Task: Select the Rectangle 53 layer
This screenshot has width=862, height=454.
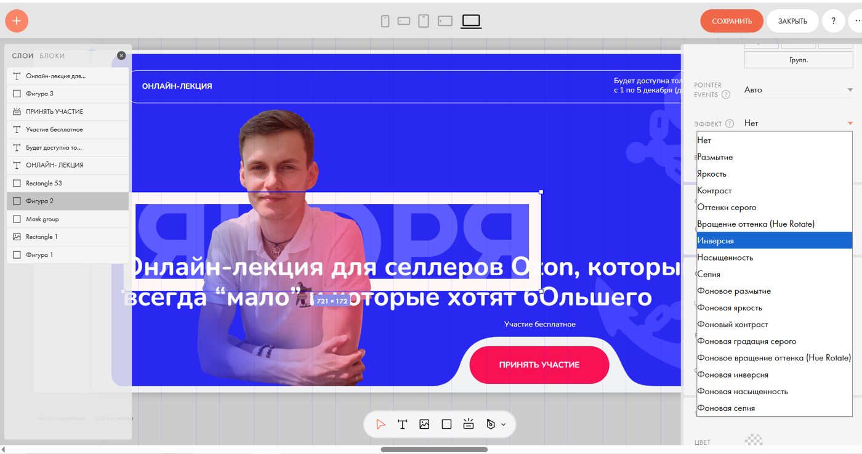Action: tap(68, 183)
